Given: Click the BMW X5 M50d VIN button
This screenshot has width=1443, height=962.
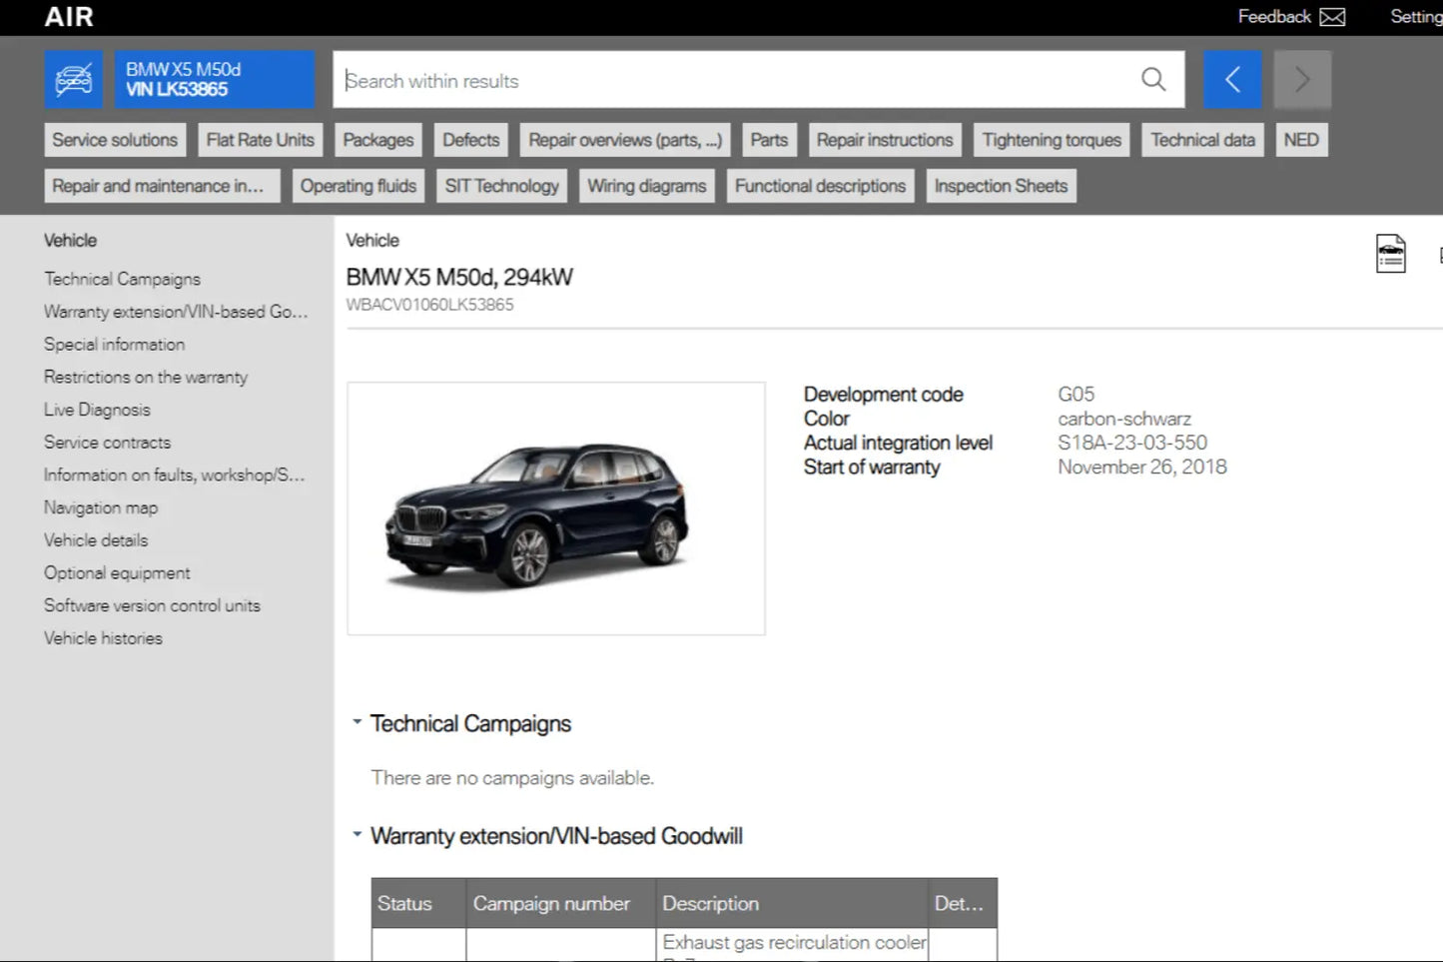Looking at the screenshot, I should click(x=215, y=80).
